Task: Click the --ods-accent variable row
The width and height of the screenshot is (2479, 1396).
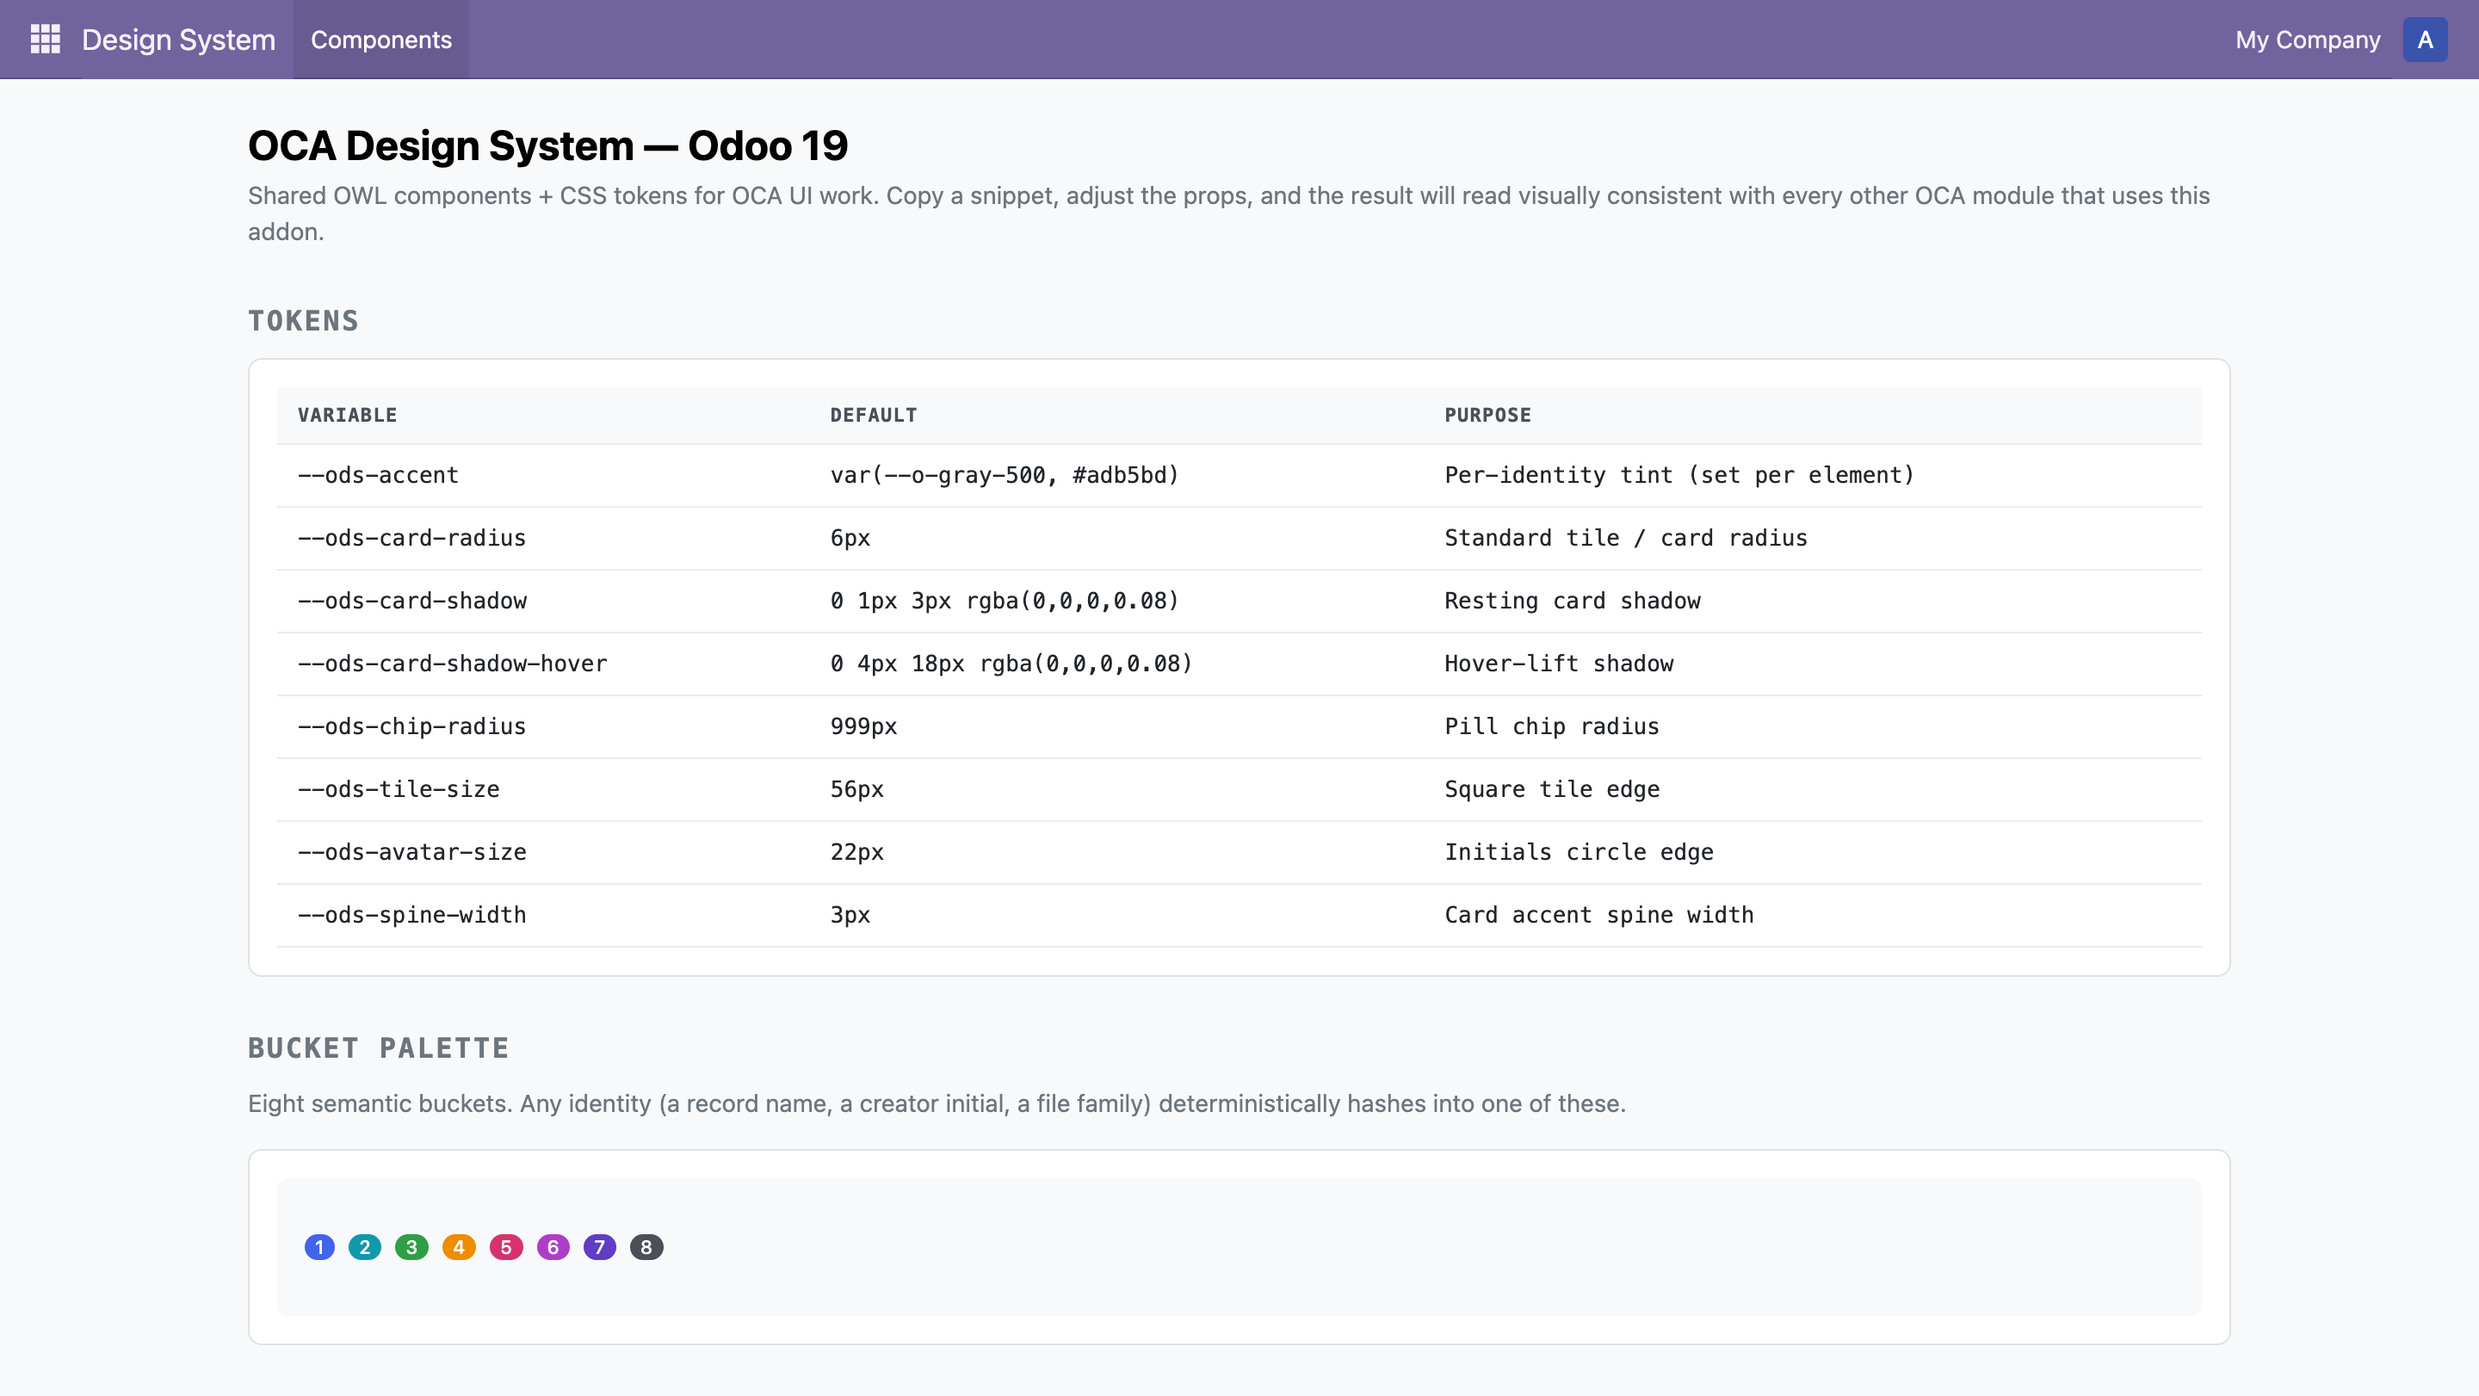Action: click(1239, 475)
